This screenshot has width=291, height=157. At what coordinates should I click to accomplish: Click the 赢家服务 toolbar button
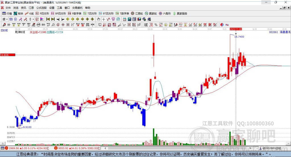point(180,14)
